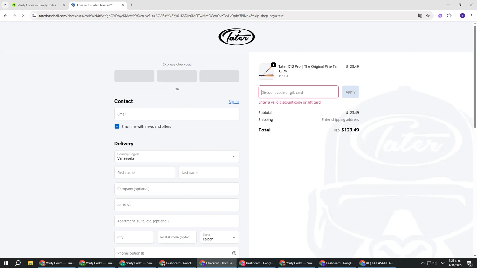This screenshot has height=268, width=477.
Task: Click the third express checkout button
Action: tap(219, 76)
